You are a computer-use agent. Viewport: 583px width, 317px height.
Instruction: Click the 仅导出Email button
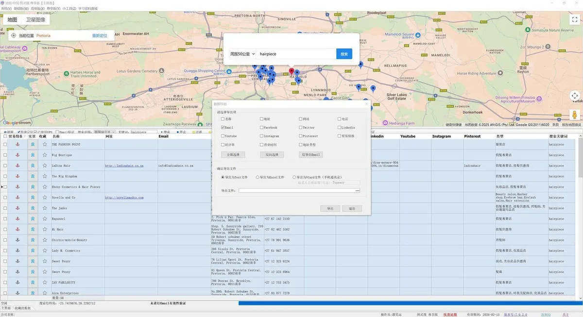coord(311,155)
